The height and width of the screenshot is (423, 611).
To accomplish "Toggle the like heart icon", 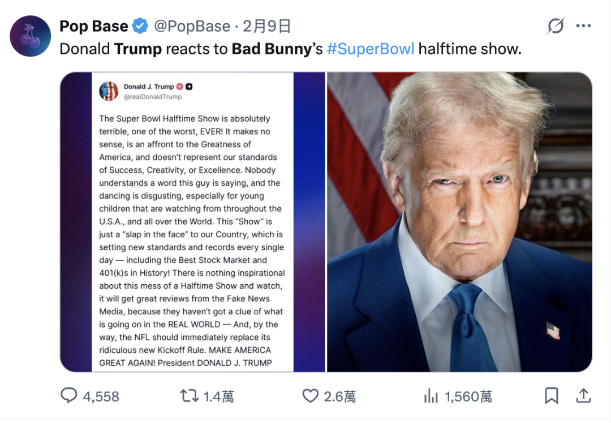I will tap(310, 396).
